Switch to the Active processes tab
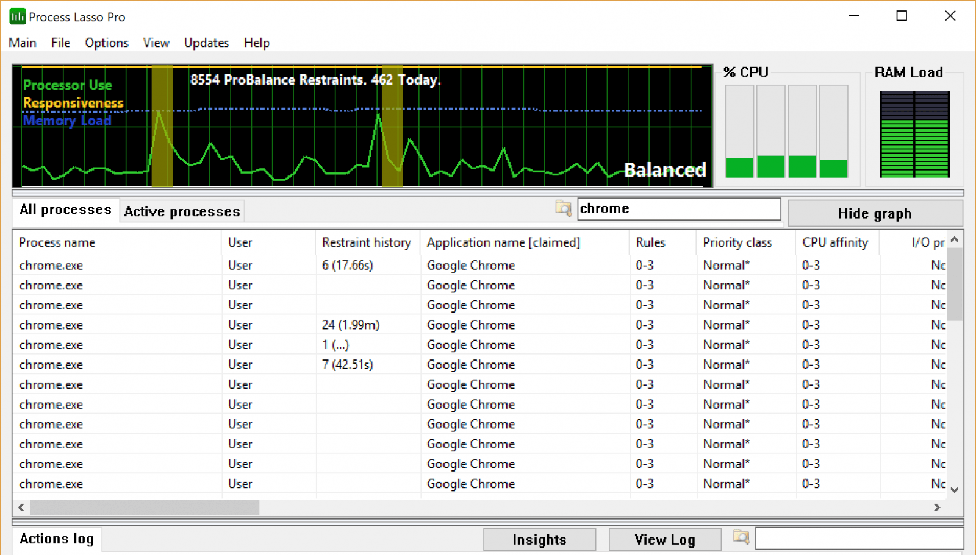 [182, 211]
